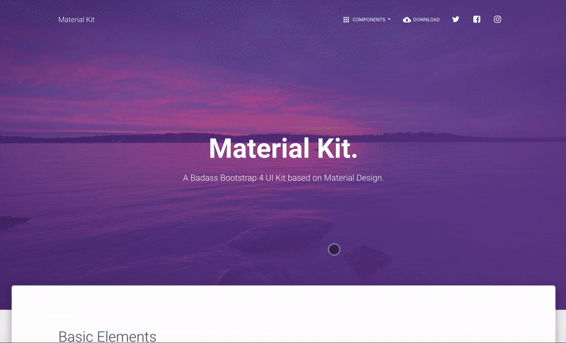This screenshot has height=343, width=566.
Task: Click the word 'Material' in the hero title
Action: coord(259,148)
